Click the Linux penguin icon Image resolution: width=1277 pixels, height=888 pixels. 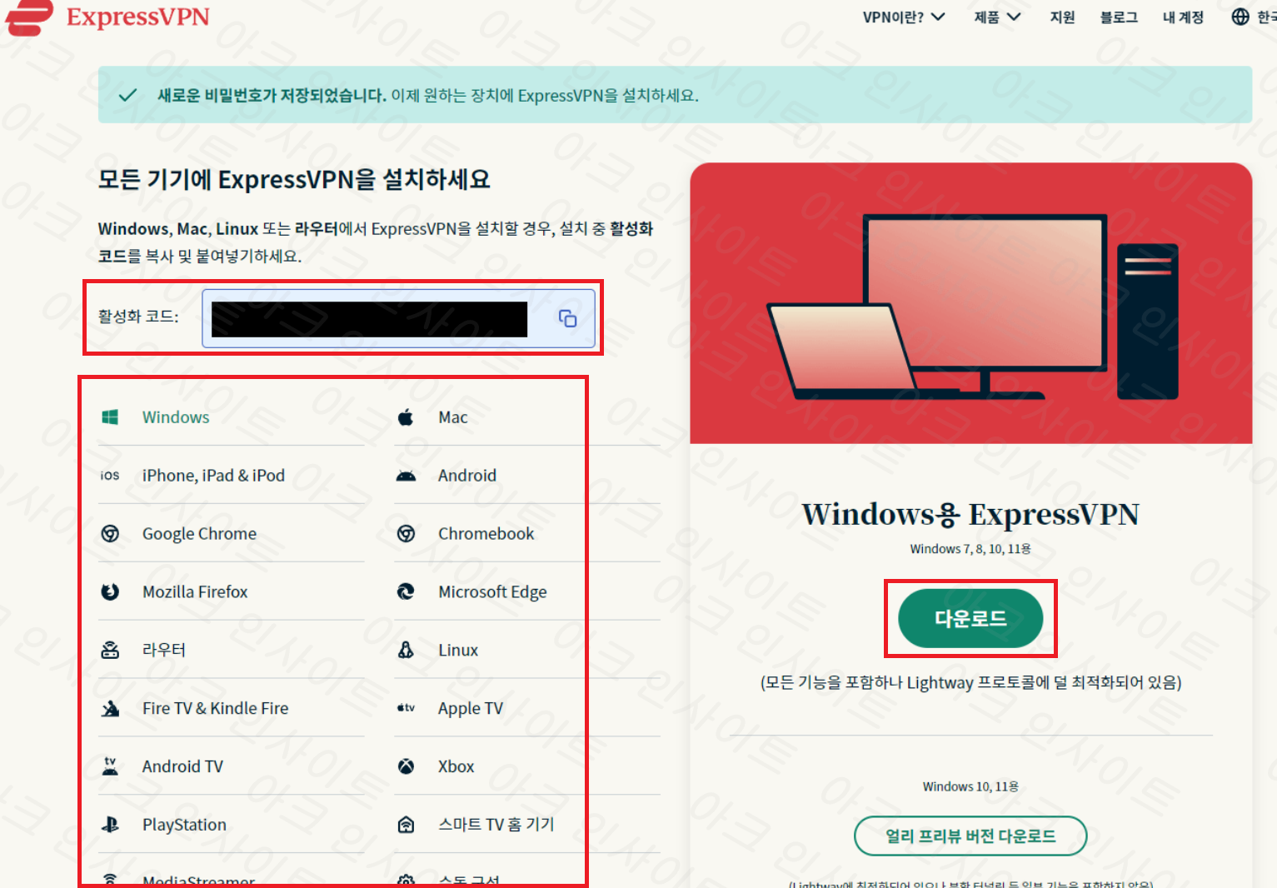[x=406, y=650]
